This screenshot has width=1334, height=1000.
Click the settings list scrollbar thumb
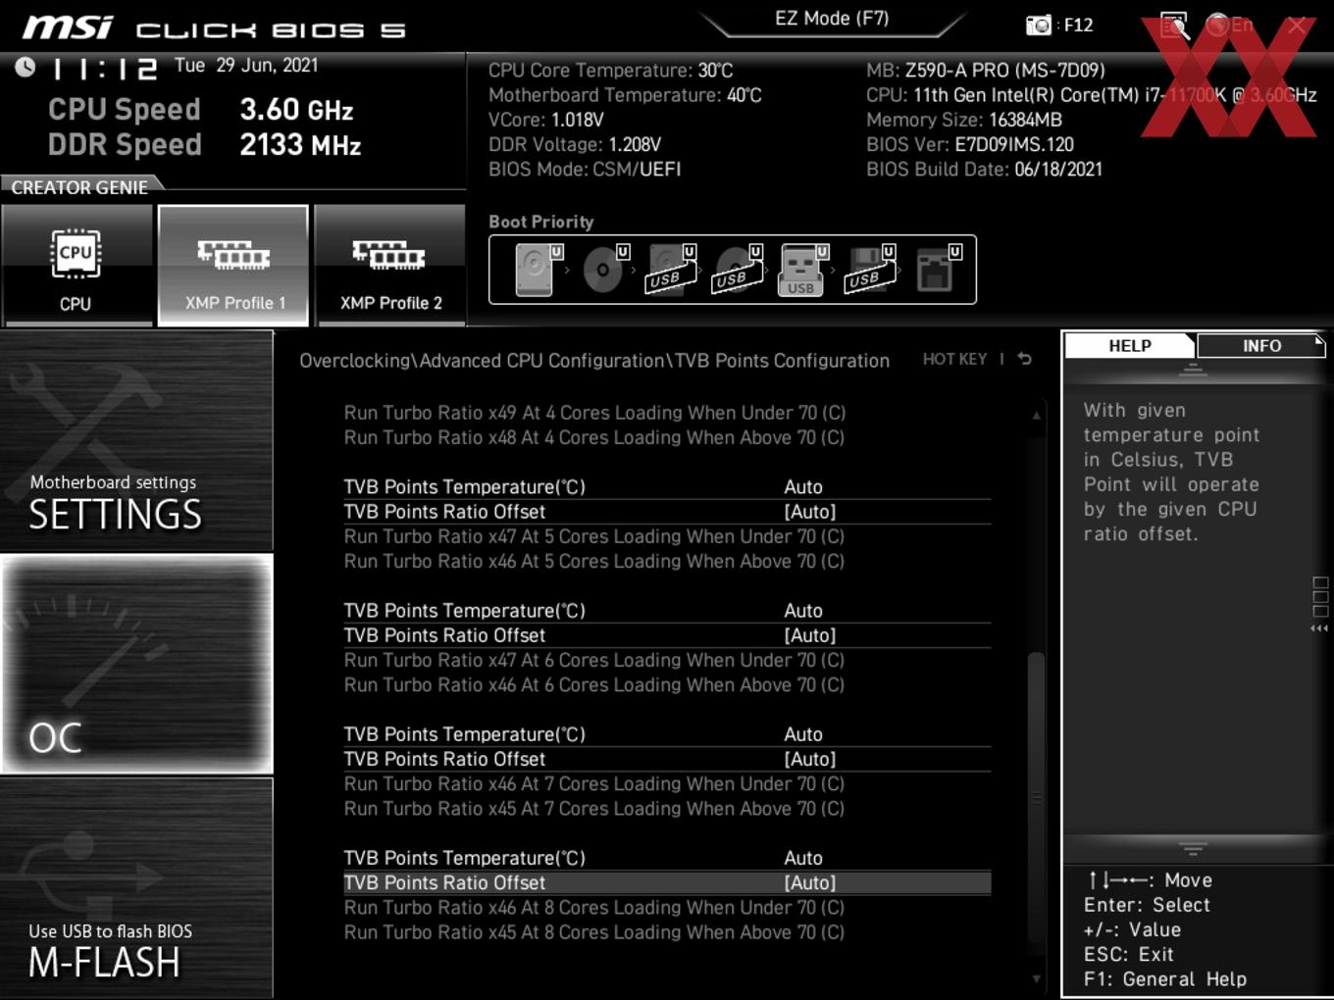1036,799
